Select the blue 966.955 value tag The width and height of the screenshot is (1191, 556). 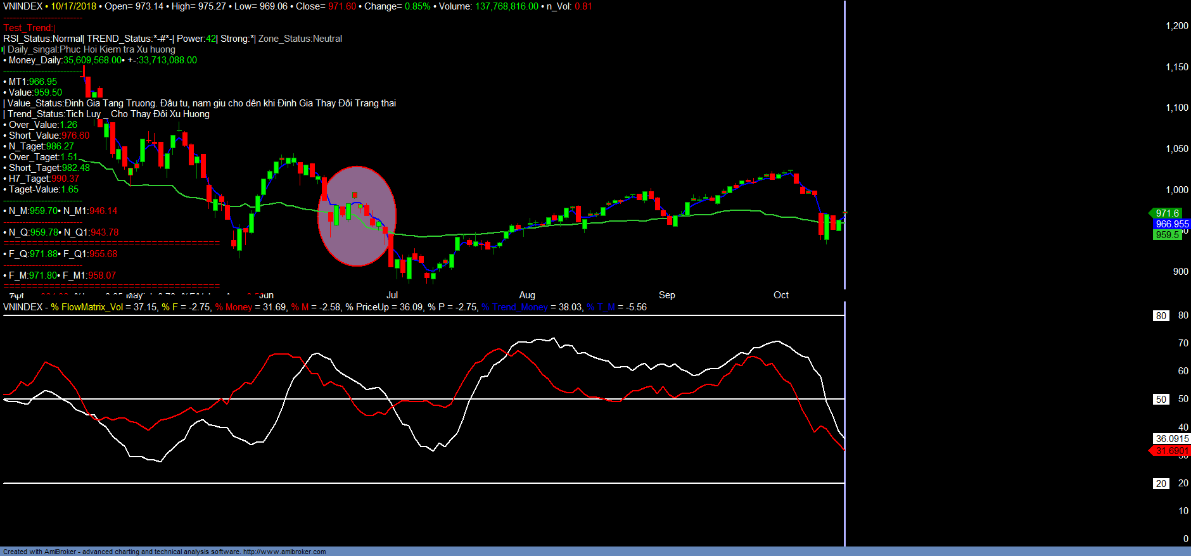[x=1171, y=224]
